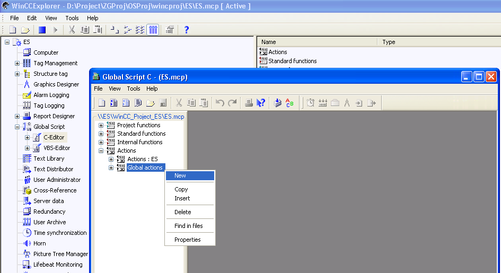Select Graphics Designer in project tree
This screenshot has width=501, height=273.
(56, 84)
